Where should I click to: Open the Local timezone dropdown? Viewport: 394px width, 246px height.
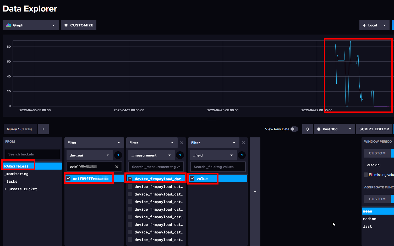[374, 25]
